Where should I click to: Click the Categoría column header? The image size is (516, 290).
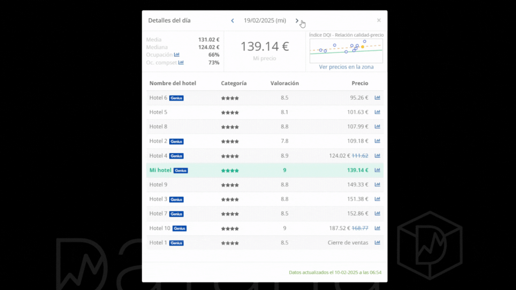[x=234, y=83]
